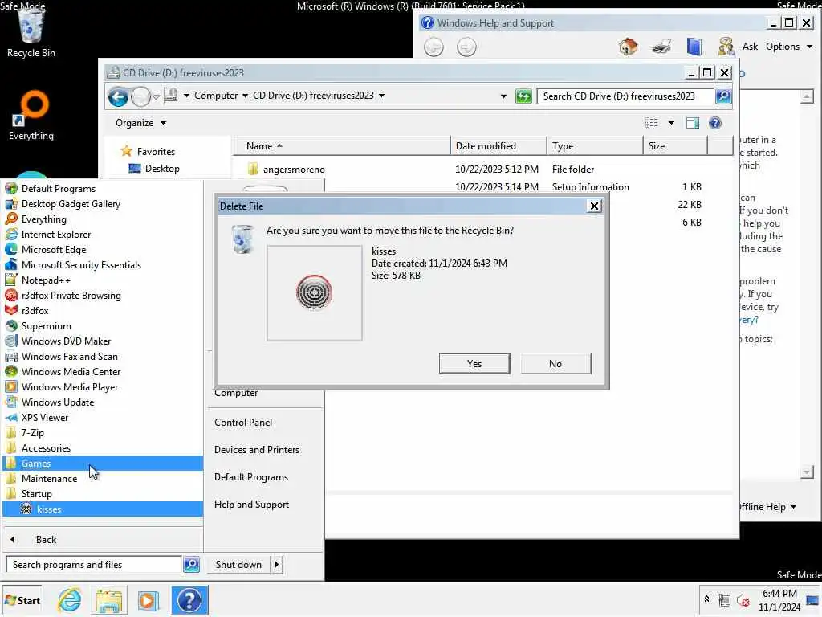Open r3dfox Private Browsing entry
Screen dimensions: 822x617
tap(103, 296)
